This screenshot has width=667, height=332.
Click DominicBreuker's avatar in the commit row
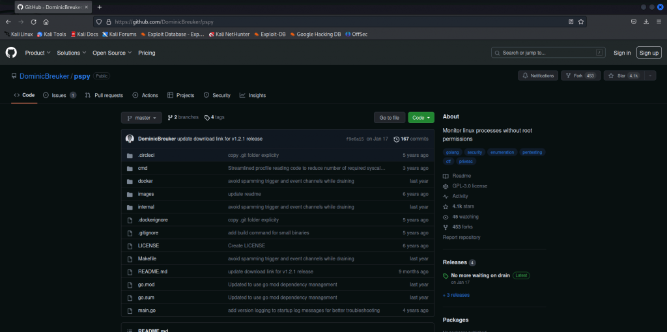130,139
